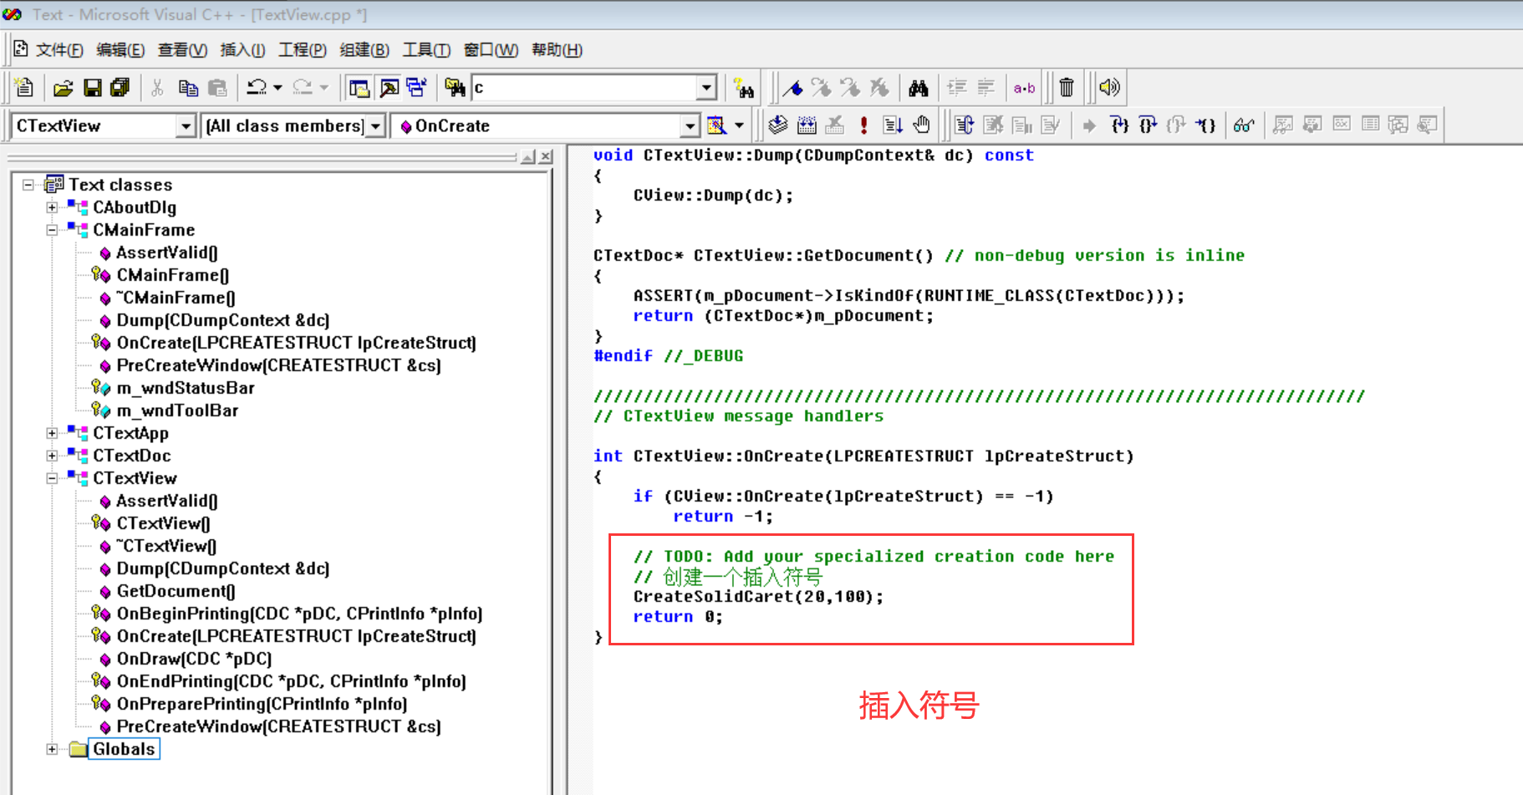
Task: Click the Redo arrow icon
Action: (303, 88)
